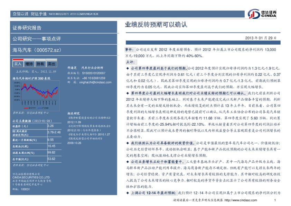Select the 持有 rating box
Image resolution: width=291 pixels, height=206 pixels.
(x=40, y=64)
